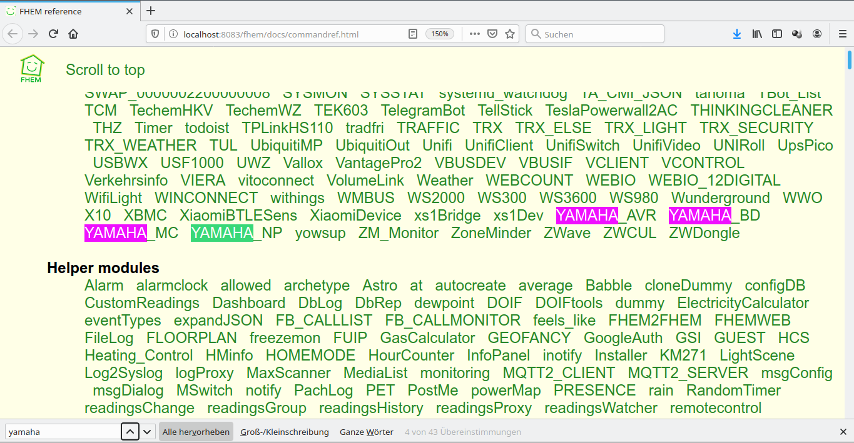Click the browser forward arrow

tap(33, 34)
